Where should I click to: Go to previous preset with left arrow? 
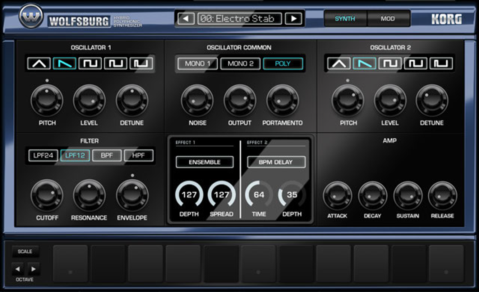(x=186, y=19)
